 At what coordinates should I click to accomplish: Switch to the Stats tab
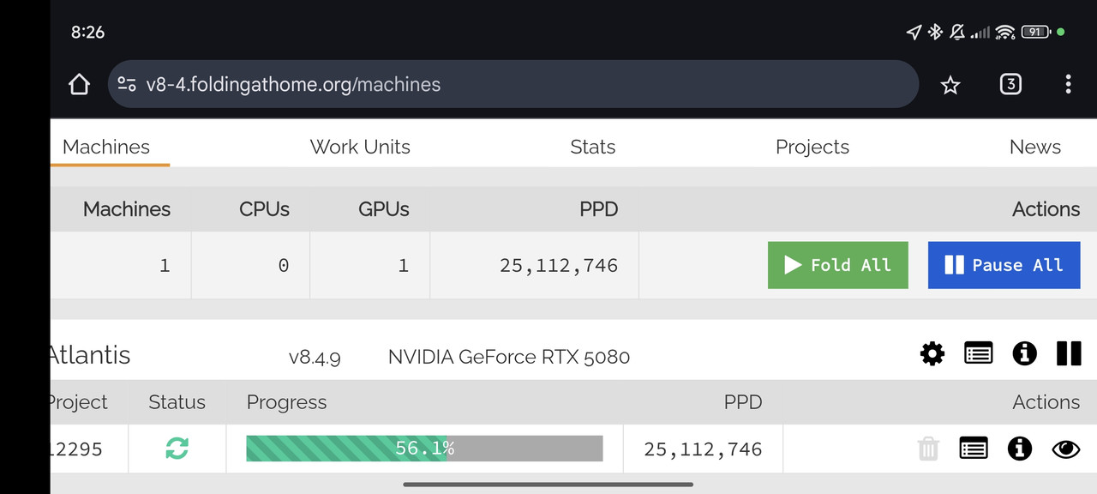(x=593, y=147)
